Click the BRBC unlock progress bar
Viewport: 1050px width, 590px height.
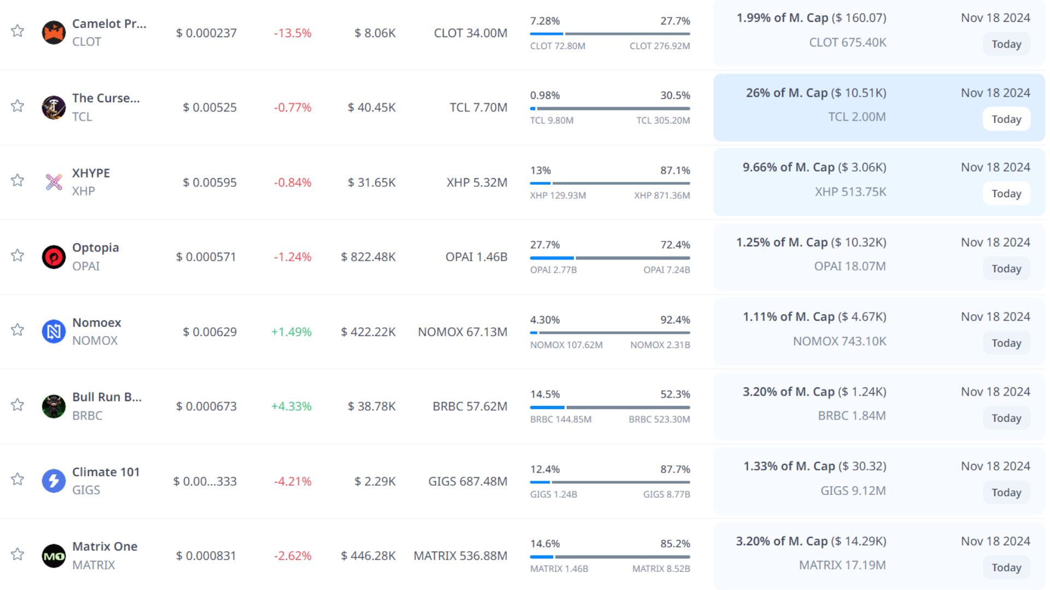(609, 408)
